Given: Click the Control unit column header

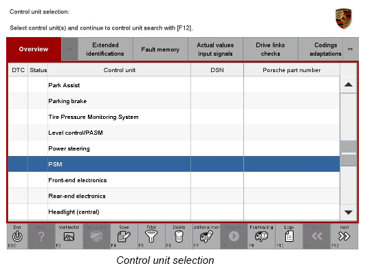Looking at the screenshot, I should [x=119, y=70].
